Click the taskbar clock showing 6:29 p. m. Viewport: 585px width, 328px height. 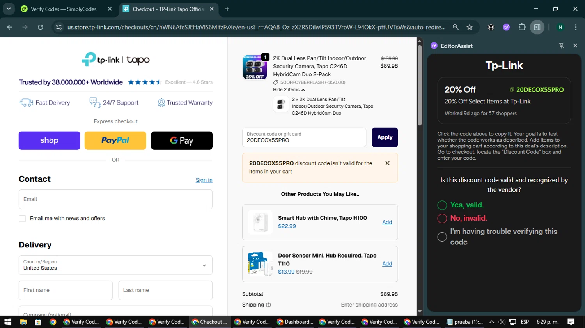pyautogui.click(x=548, y=322)
